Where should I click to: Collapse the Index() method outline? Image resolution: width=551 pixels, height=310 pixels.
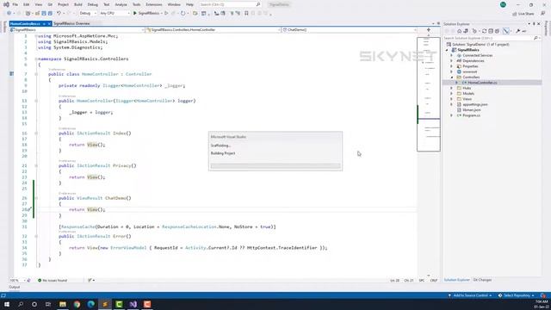coord(36,133)
